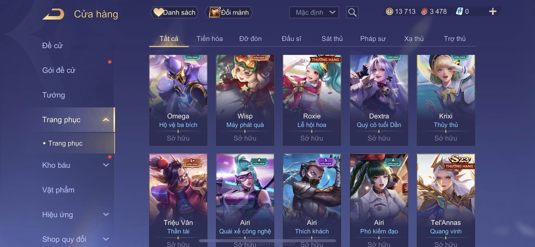Viewport: 535px width, 247px height.
Task: Click the red ruby currency icon
Action: pos(424,11)
